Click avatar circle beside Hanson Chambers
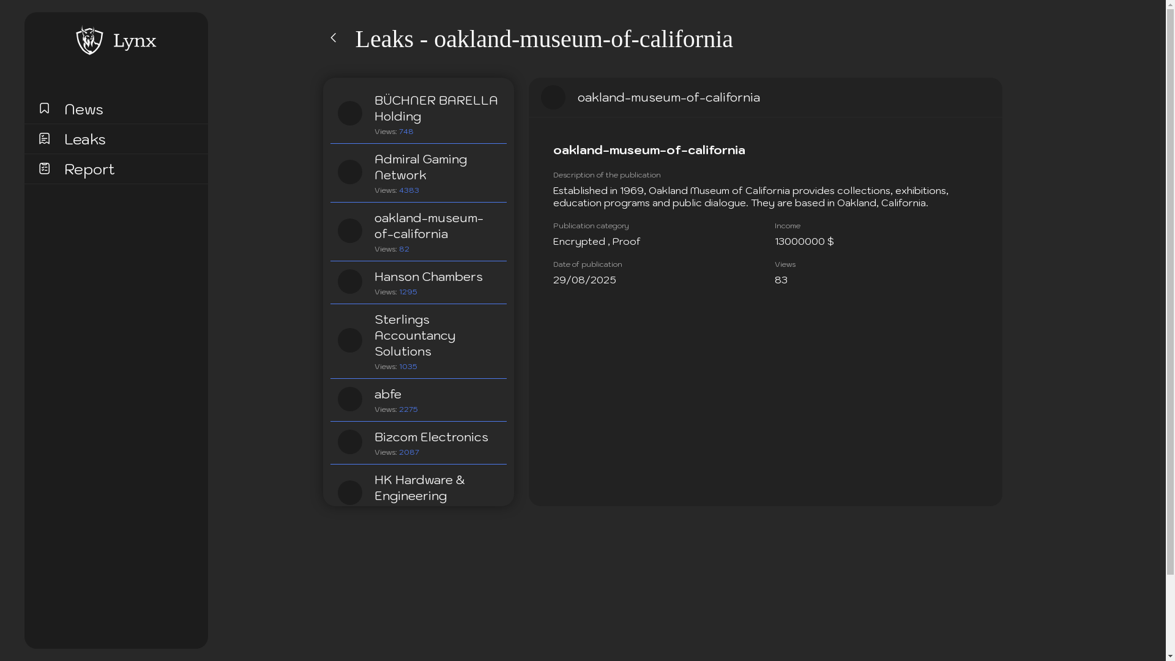The image size is (1175, 661). pos(350,282)
